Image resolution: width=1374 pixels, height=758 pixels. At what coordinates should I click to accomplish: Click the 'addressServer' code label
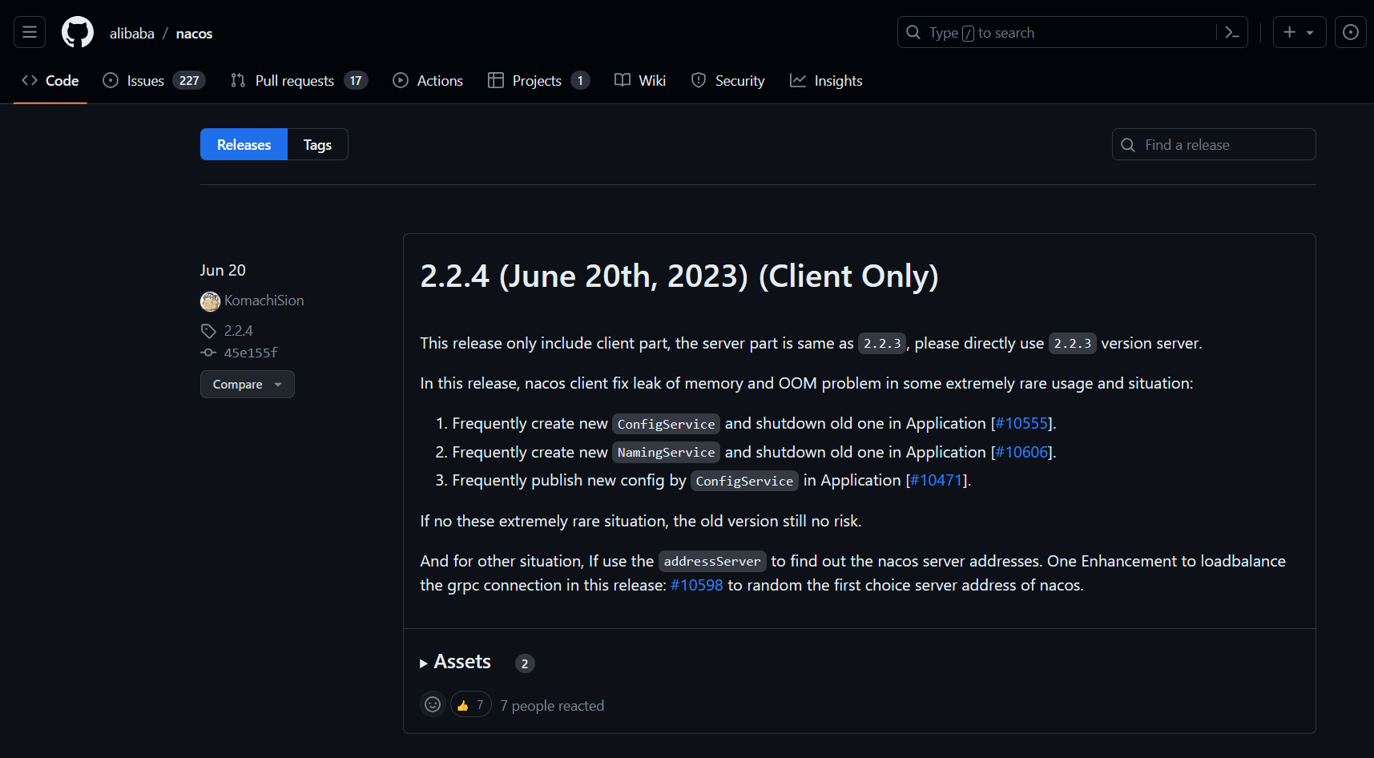pos(712,561)
